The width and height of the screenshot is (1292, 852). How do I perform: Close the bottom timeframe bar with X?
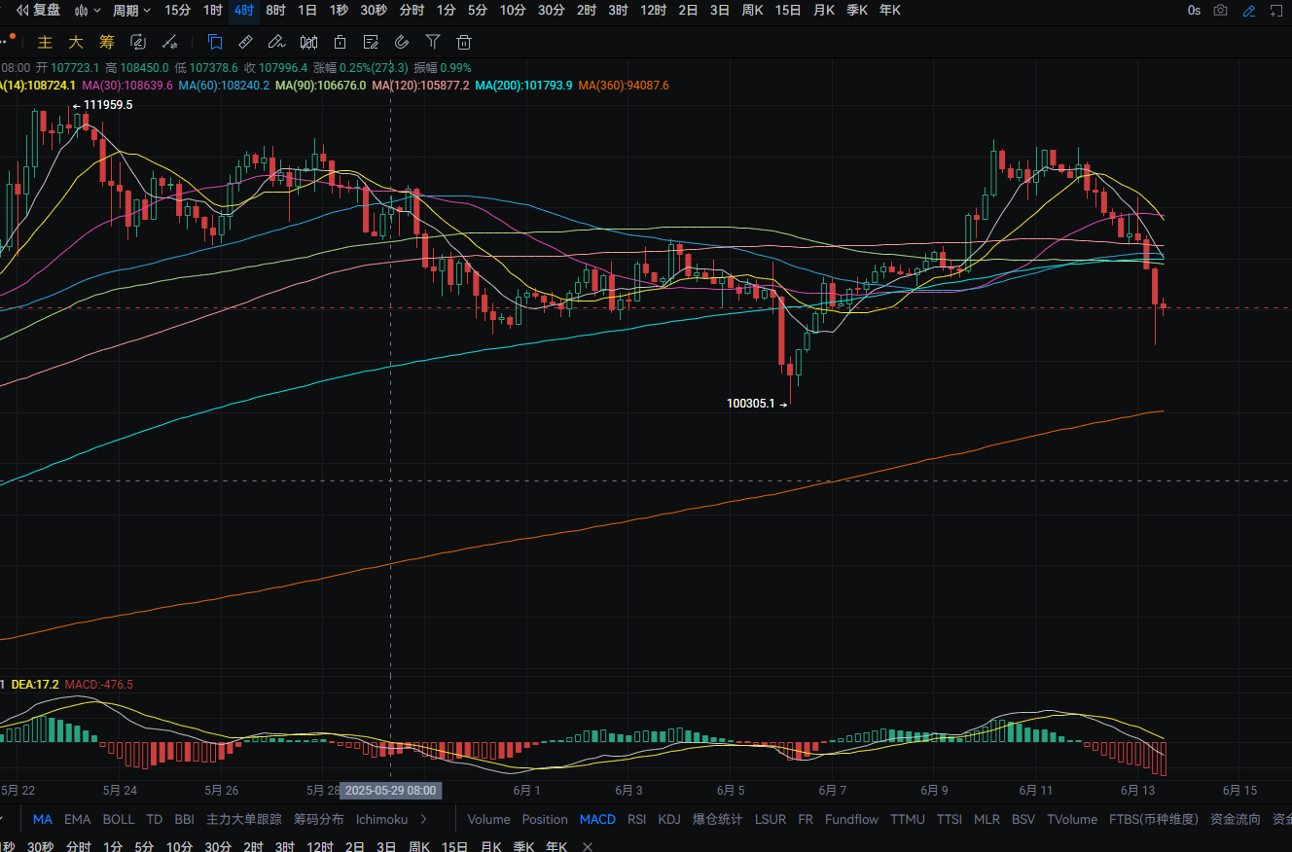587,846
